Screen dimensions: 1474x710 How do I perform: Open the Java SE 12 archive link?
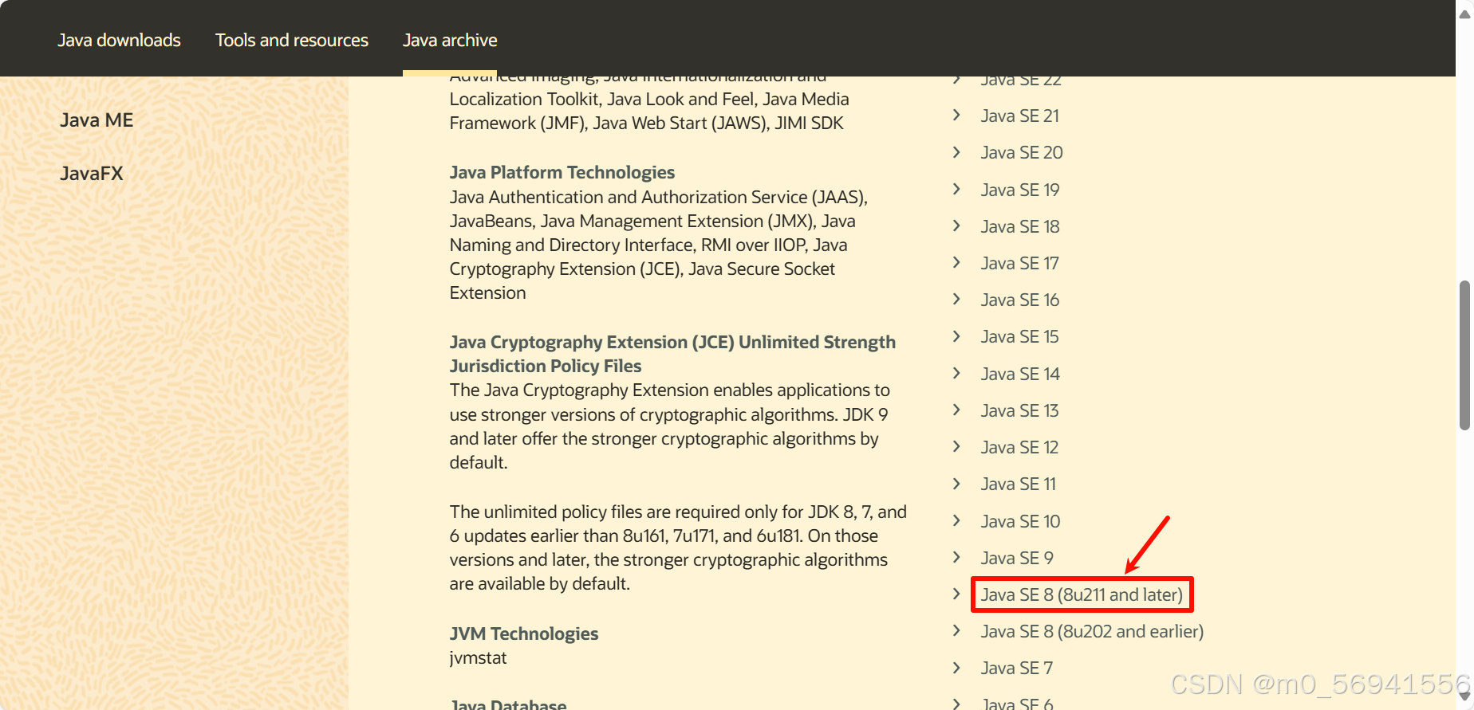pyautogui.click(x=1020, y=448)
